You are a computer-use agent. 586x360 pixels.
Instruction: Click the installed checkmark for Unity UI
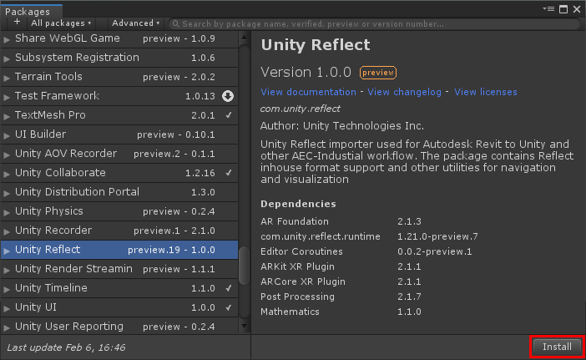point(228,307)
